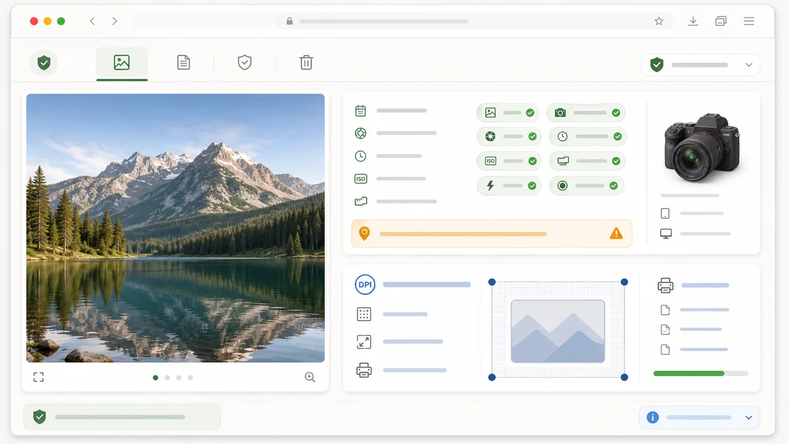Screen dimensions: 789x444
Task: Open the document tab
Action: [x=183, y=62]
